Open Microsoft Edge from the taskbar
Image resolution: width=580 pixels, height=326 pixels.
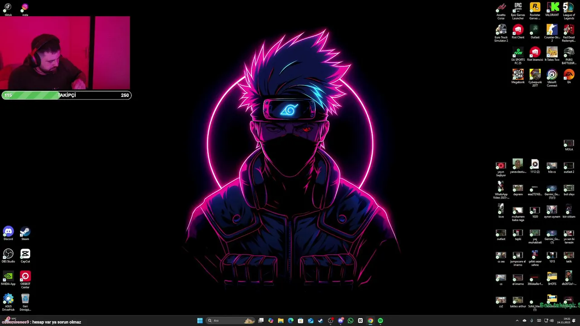pyautogui.click(x=290, y=321)
